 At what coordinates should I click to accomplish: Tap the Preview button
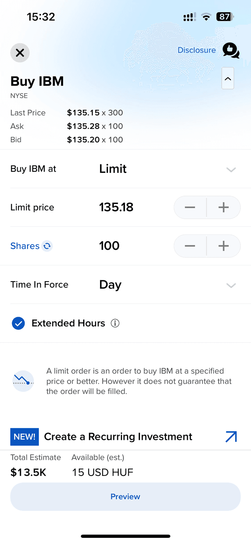[x=125, y=496]
